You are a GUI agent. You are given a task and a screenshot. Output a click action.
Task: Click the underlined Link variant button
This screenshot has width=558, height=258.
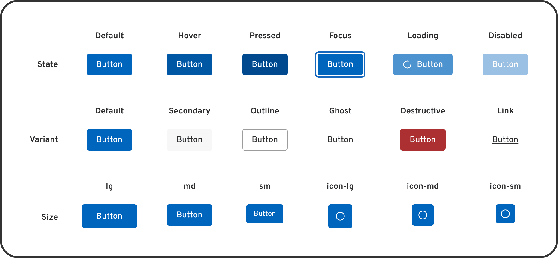click(x=505, y=139)
